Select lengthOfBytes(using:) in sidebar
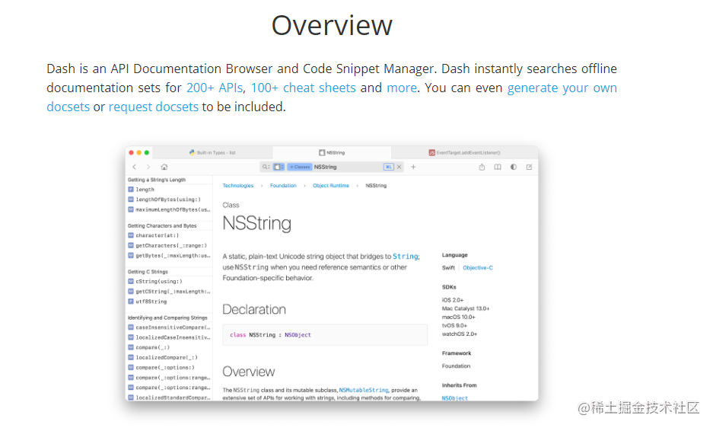713x428 pixels. click(x=168, y=200)
